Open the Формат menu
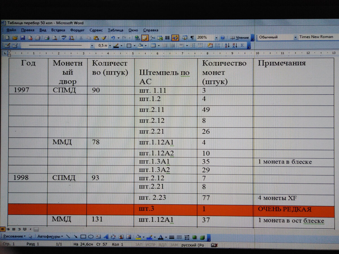 point(77,30)
